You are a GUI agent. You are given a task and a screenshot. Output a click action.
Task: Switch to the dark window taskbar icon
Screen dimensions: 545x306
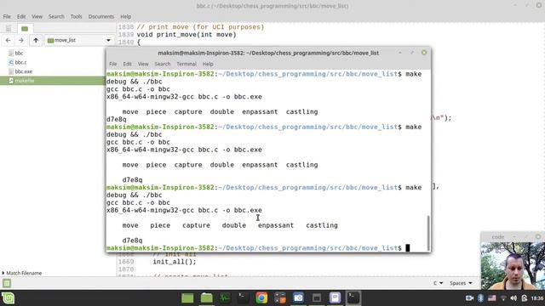(317, 298)
